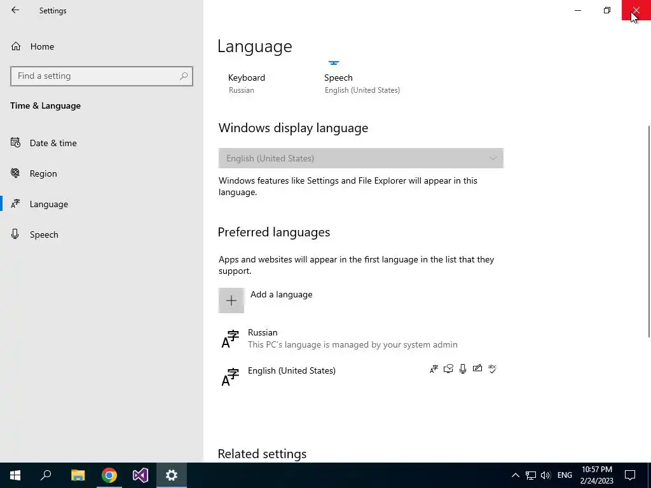Open Speech settings in sidebar

tap(102, 234)
